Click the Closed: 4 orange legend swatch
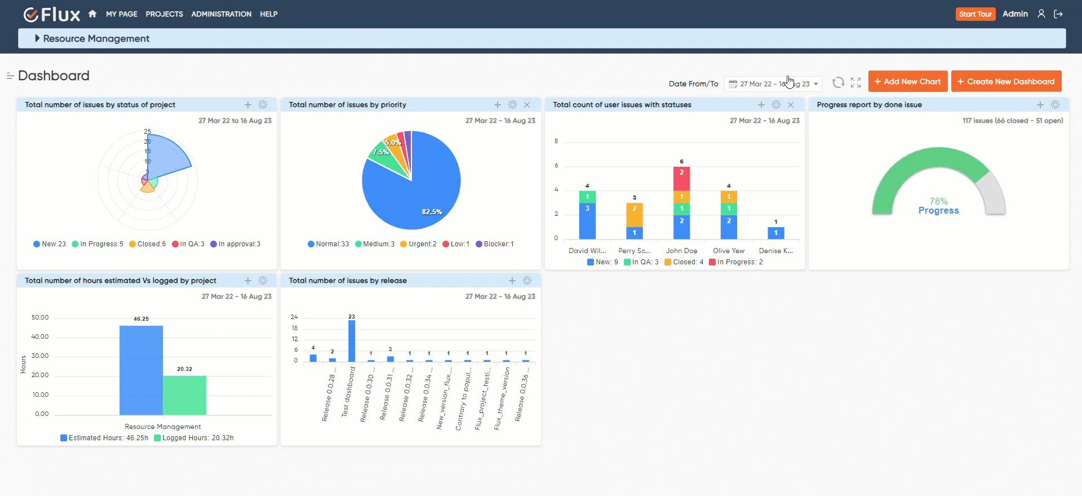 pos(668,262)
